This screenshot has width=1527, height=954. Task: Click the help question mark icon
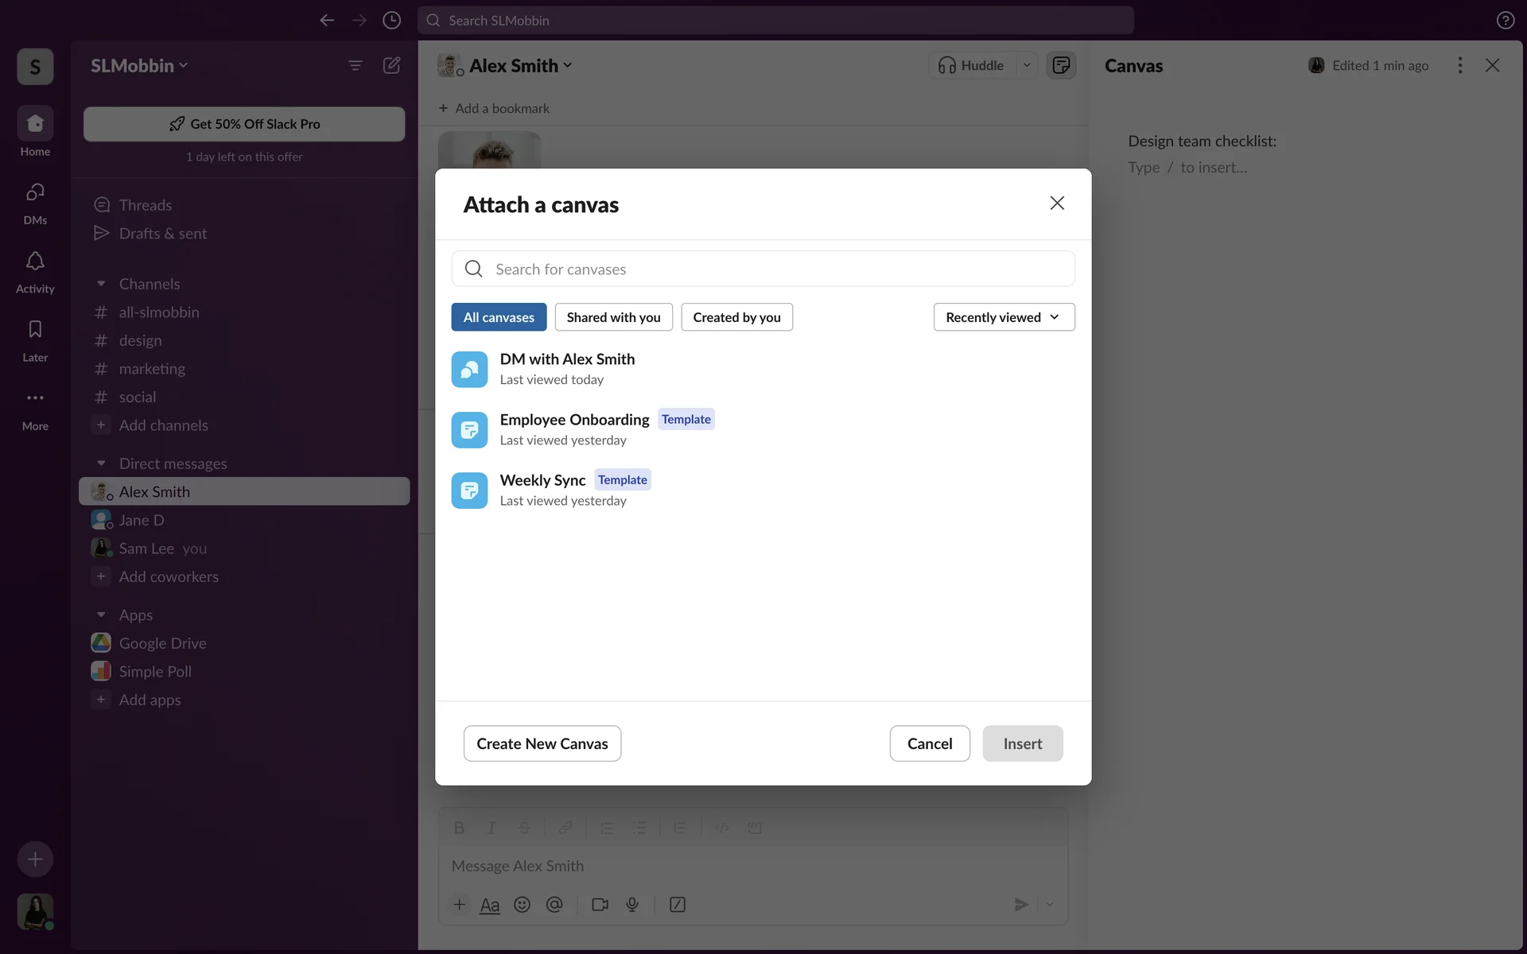1505,21
